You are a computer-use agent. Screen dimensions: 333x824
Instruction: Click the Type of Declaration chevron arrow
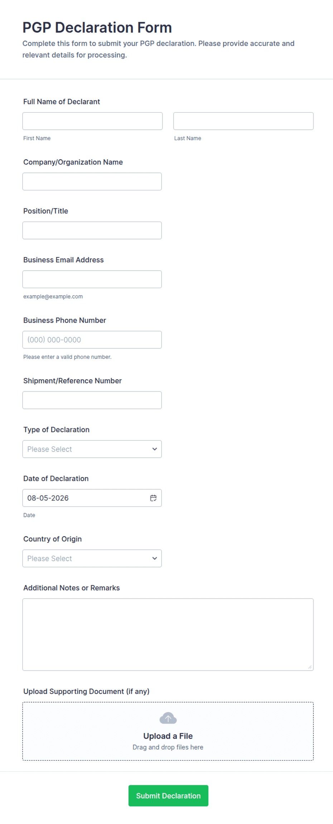[155, 449]
